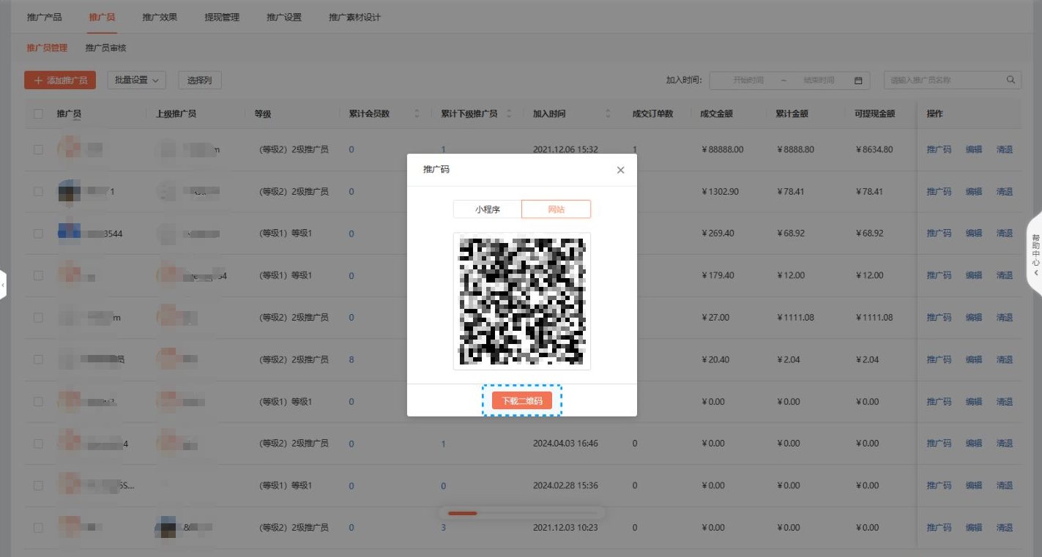Tick the select-all checkbox in table header
Viewport: 1042px width, 557px height.
click(x=38, y=114)
